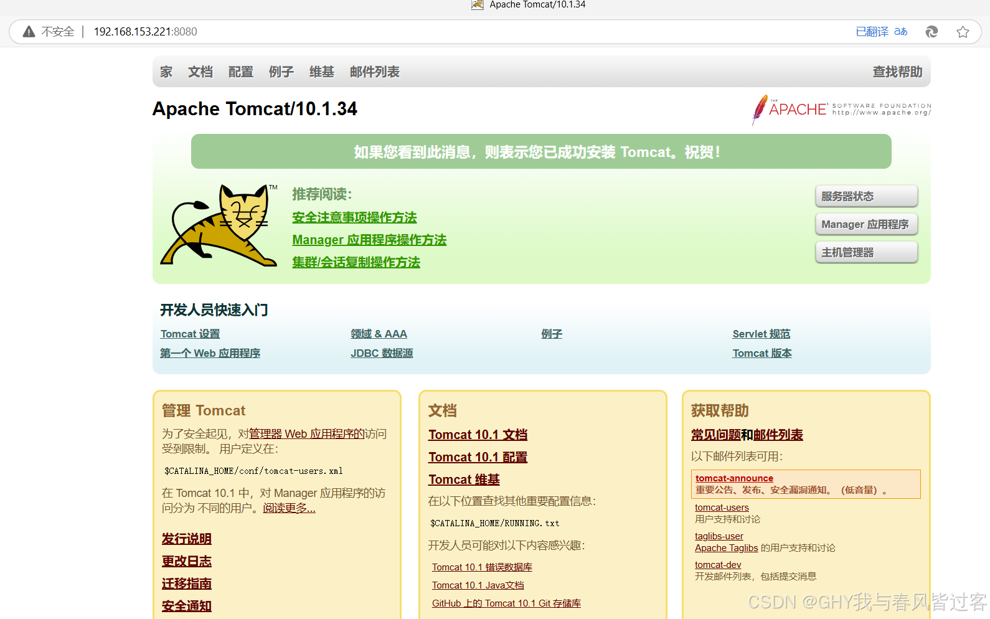Open the Tomcat 设置 link
The width and height of the screenshot is (990, 619).
[x=190, y=334]
